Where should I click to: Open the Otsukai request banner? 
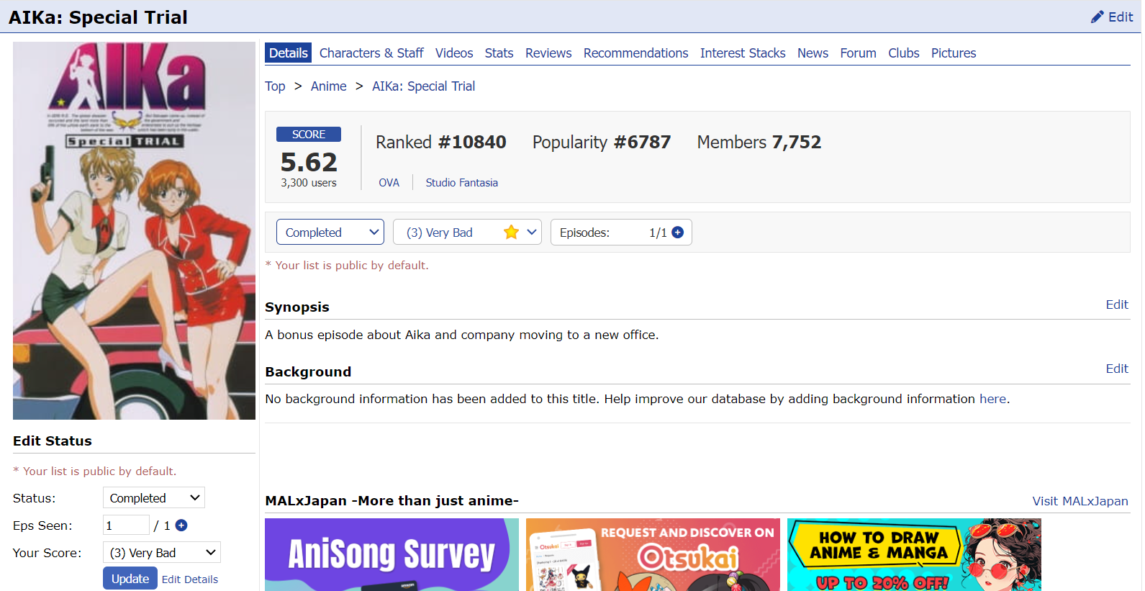(x=653, y=554)
